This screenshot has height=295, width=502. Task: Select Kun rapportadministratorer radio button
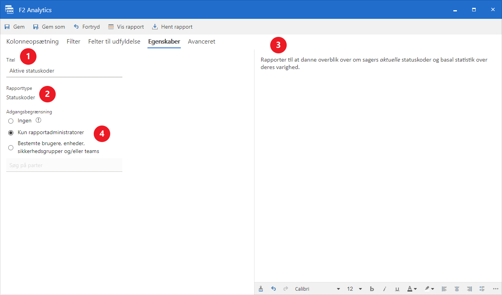click(11, 133)
